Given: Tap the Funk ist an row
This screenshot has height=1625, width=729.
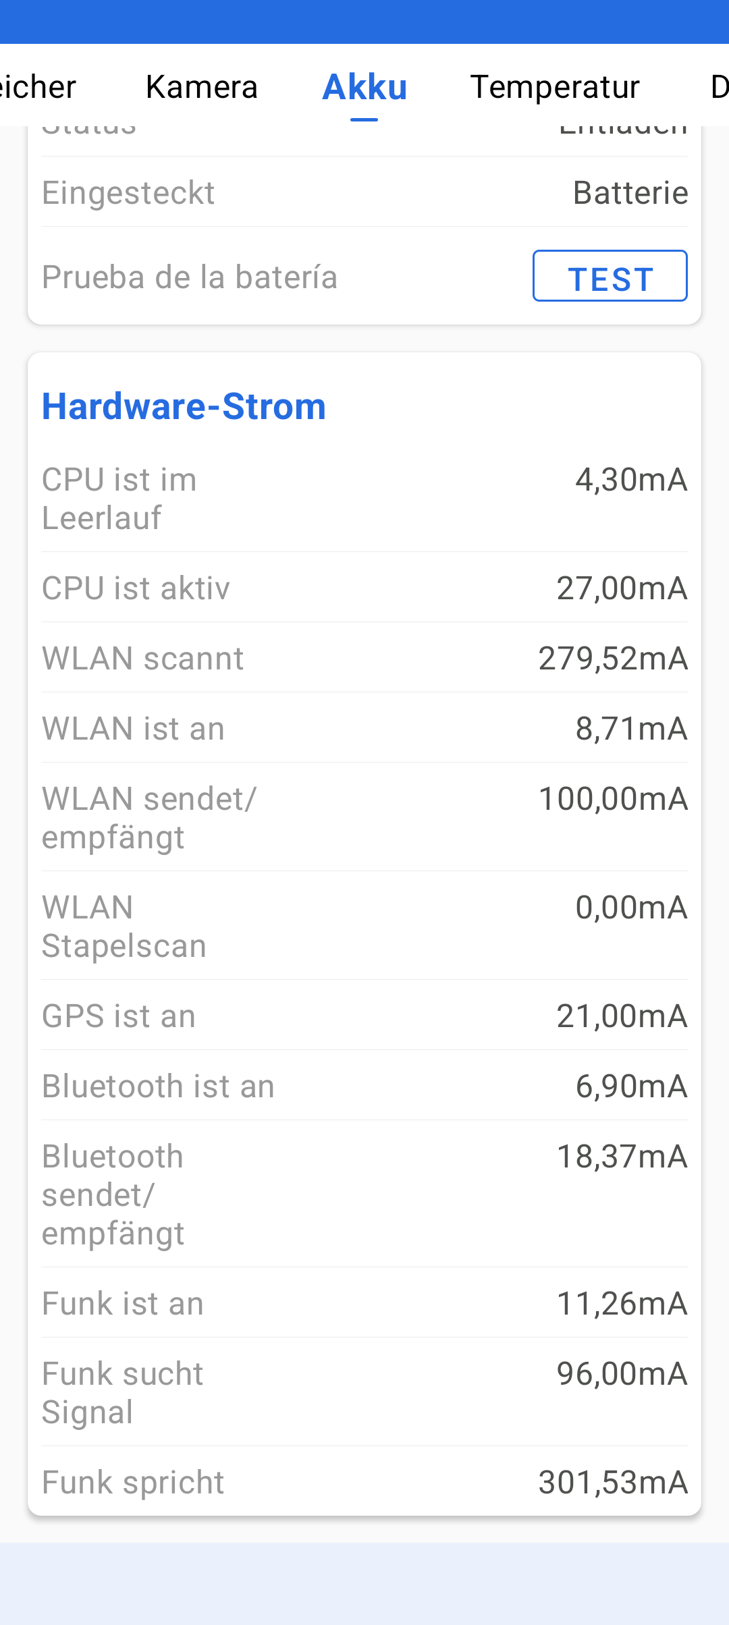Looking at the screenshot, I should click(x=364, y=1303).
